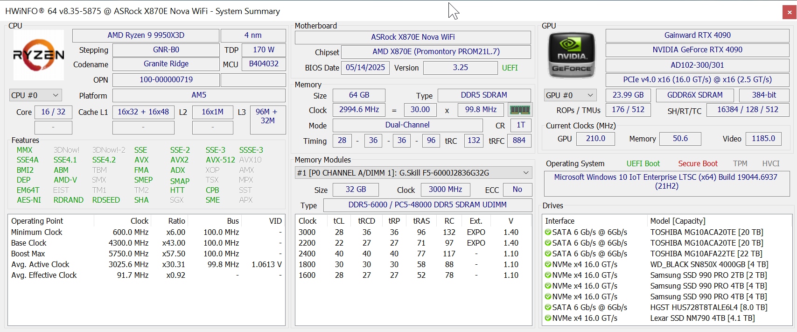Click status icon for Samsung 990 PRO 2TB

pos(548,275)
